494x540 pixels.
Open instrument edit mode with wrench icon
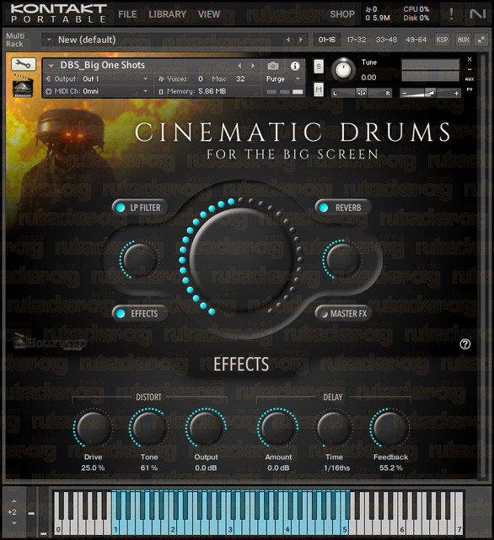[x=23, y=64]
